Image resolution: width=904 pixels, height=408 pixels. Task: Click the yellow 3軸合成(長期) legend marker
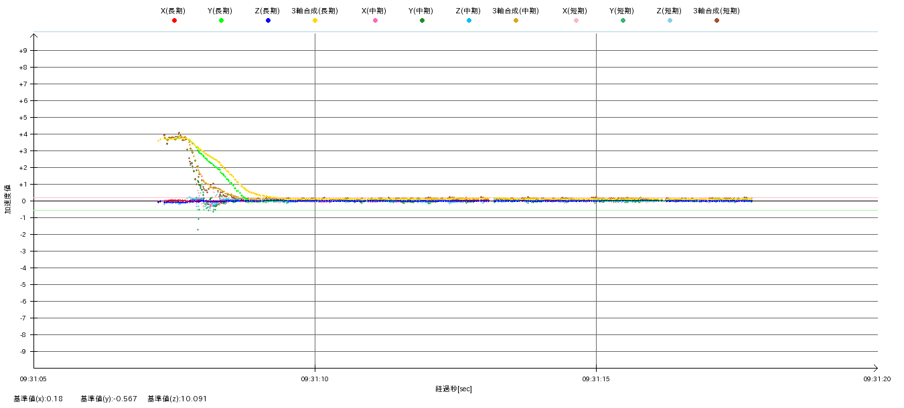(315, 21)
